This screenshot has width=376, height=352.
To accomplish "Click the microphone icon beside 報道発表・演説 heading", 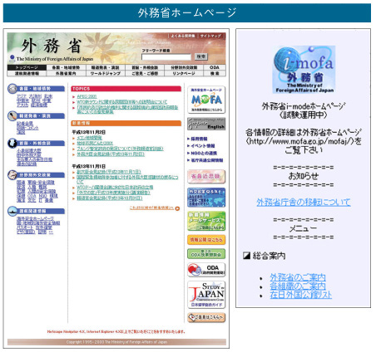I will [x=12, y=116].
